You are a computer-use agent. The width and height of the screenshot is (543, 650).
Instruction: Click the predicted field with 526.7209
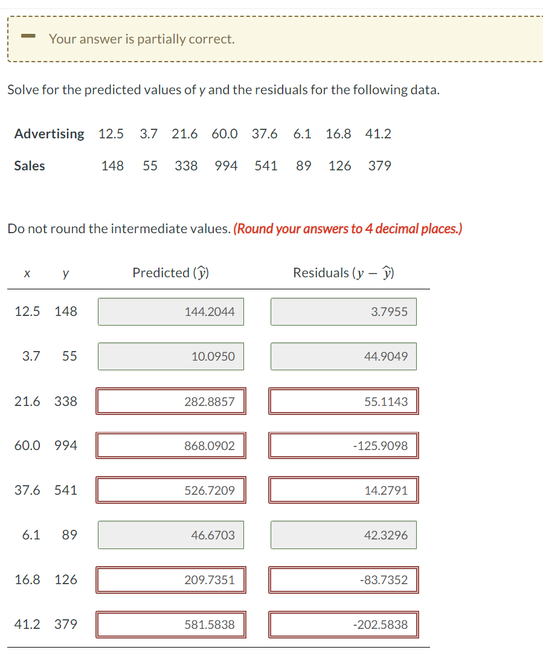coord(171,490)
